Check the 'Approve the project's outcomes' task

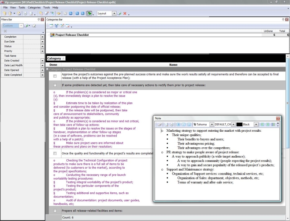click(55, 76)
